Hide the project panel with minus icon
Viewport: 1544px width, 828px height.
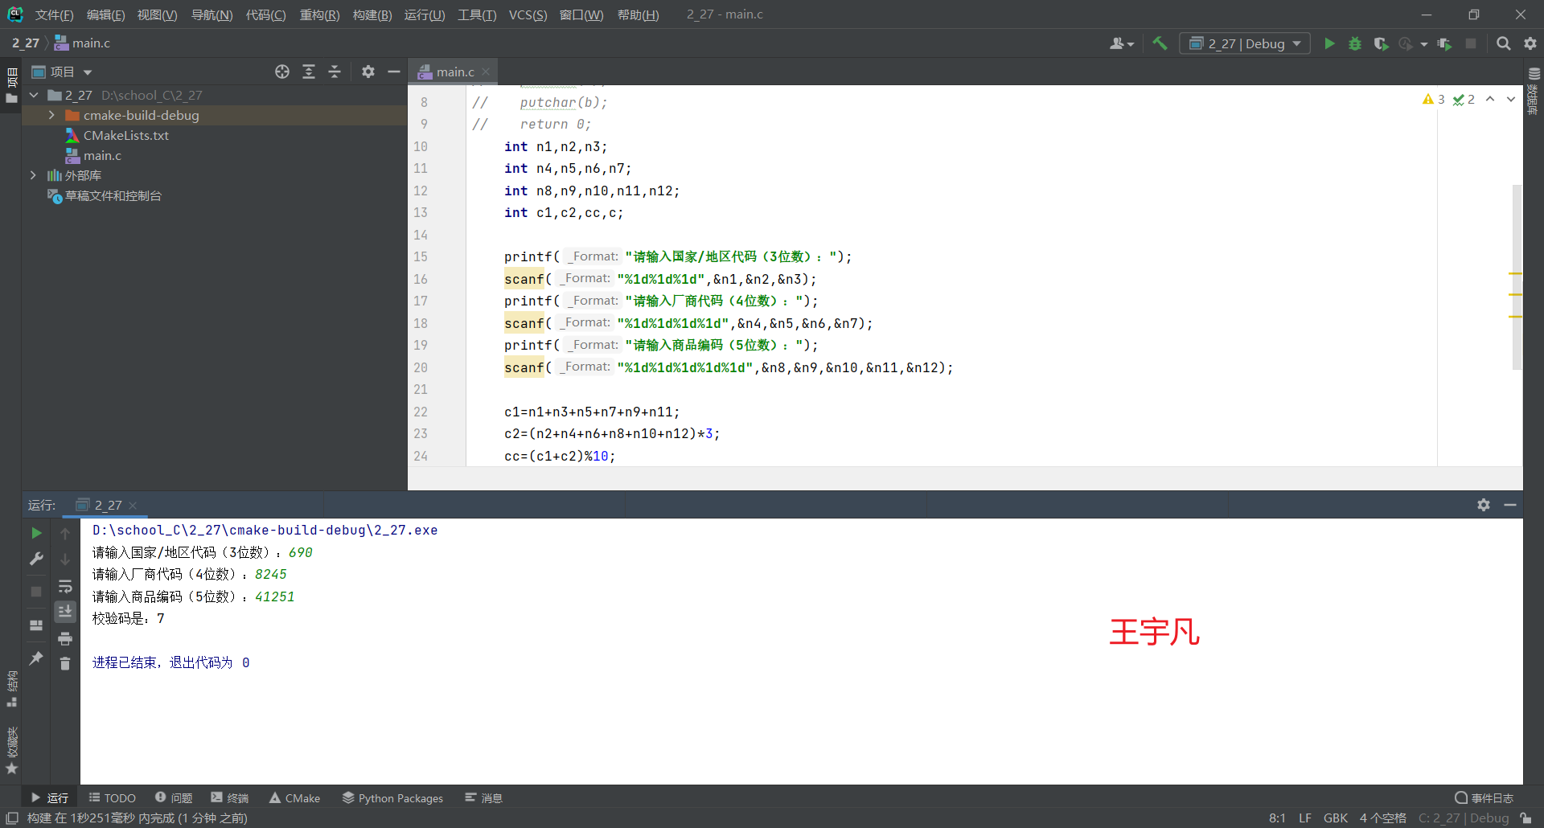pos(394,72)
